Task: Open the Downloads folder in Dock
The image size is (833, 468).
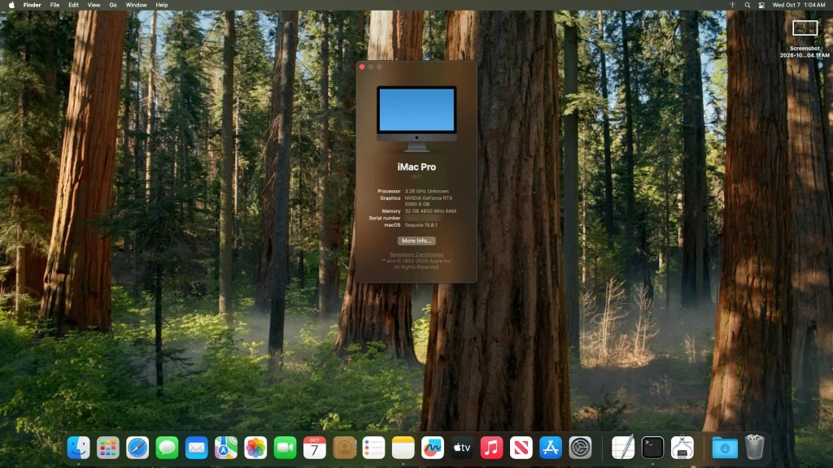Action: click(x=725, y=448)
